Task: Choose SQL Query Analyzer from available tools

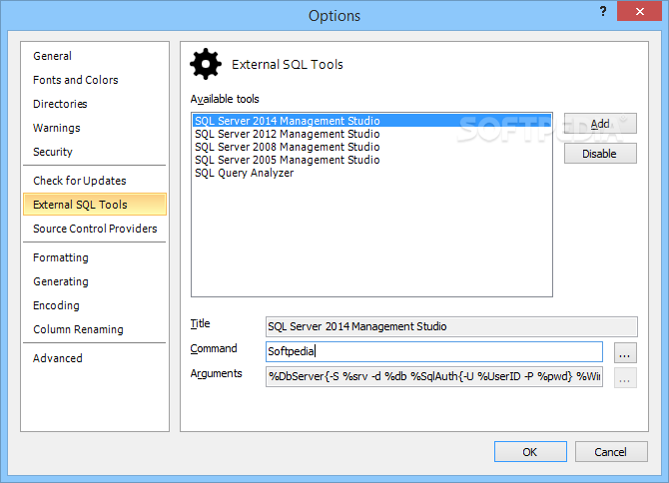Action: [x=244, y=173]
